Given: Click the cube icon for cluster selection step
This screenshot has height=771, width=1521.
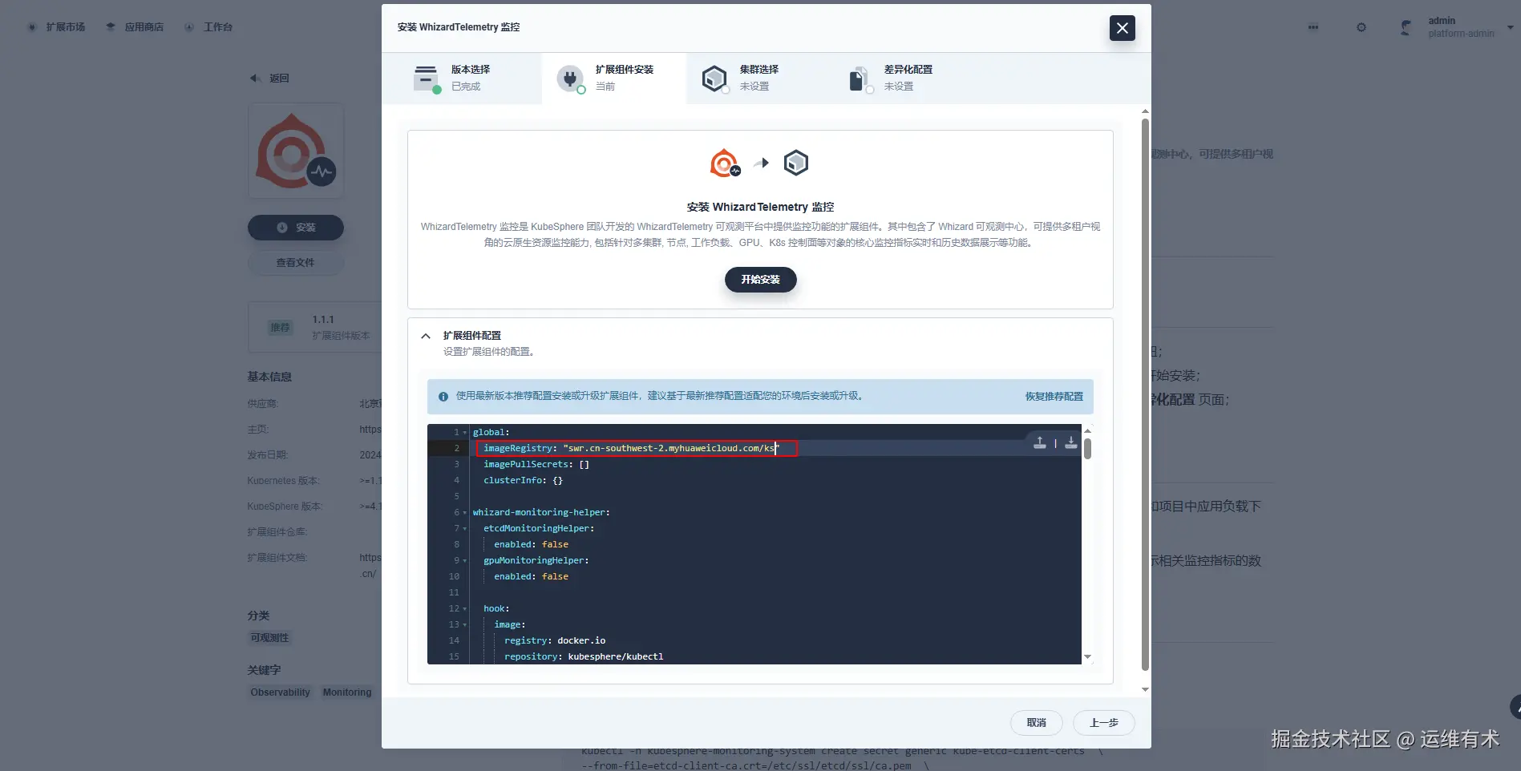Looking at the screenshot, I should tap(714, 79).
